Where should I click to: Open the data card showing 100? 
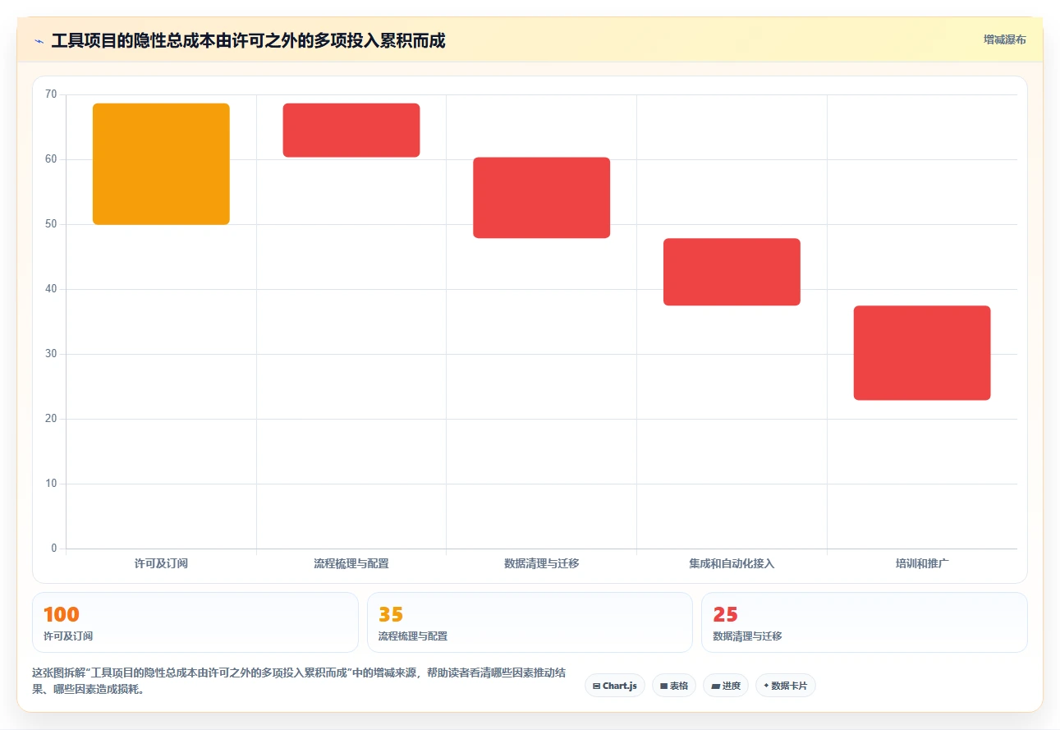pos(195,622)
